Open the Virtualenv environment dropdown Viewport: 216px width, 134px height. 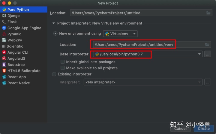click(120, 34)
